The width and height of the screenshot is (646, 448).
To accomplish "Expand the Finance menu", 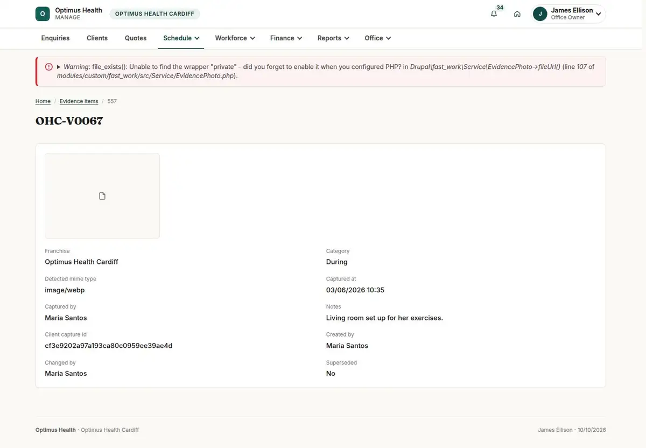I will 286,38.
